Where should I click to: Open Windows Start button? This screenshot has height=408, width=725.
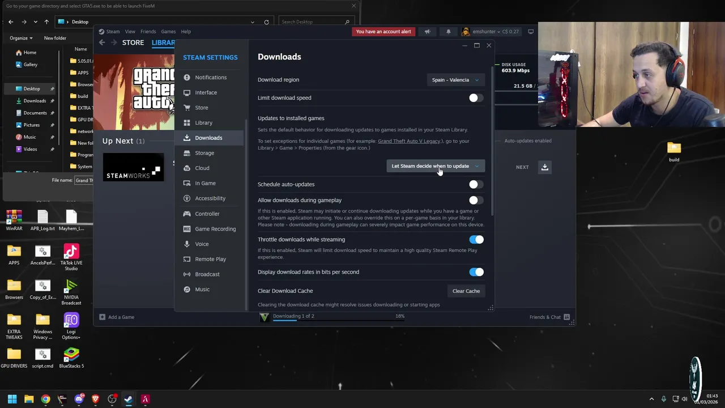pos(12,399)
